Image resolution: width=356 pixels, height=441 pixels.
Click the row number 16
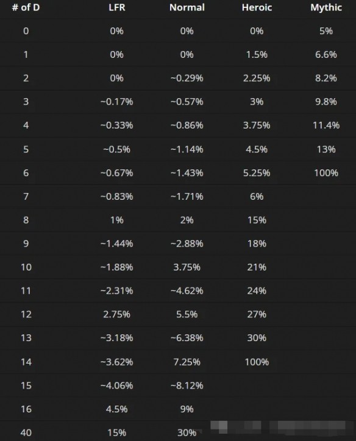point(26,409)
